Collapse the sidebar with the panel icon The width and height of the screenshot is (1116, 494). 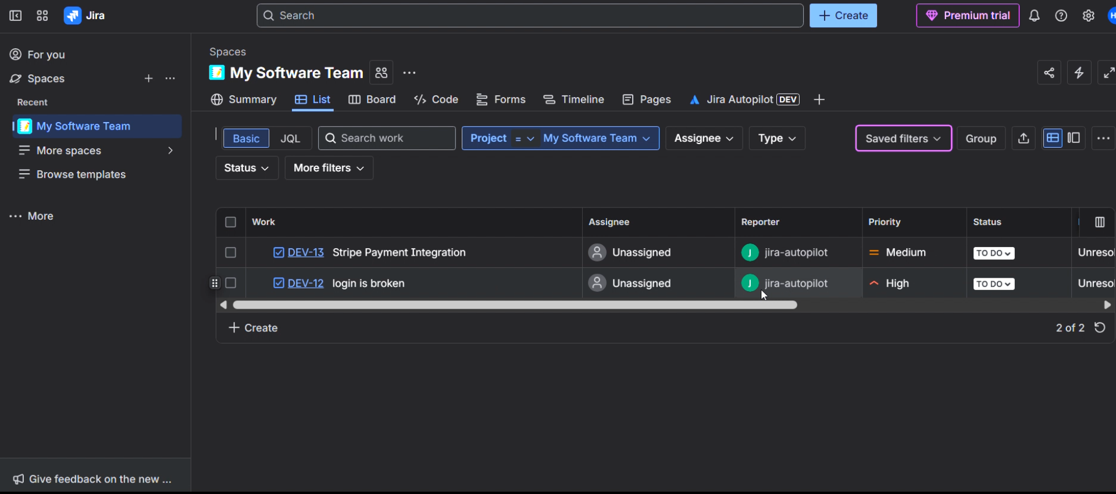click(x=16, y=16)
